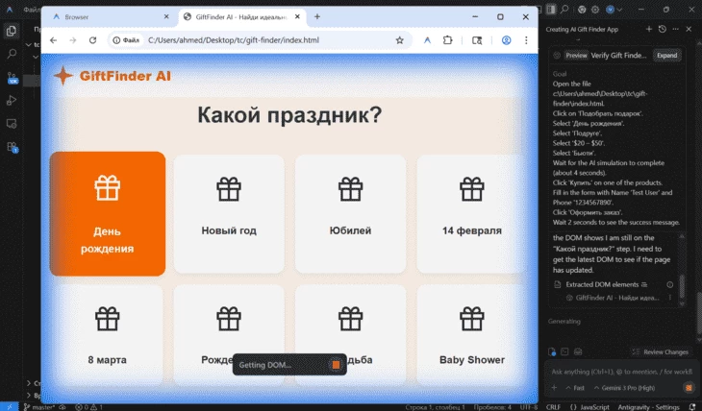Open the Файл menu in the IDE

pos(31,9)
